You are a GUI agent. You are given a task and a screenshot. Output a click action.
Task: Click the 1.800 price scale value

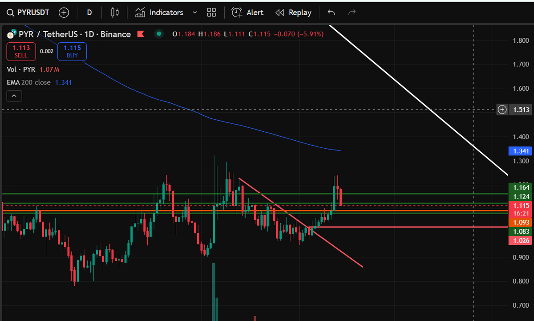point(521,41)
